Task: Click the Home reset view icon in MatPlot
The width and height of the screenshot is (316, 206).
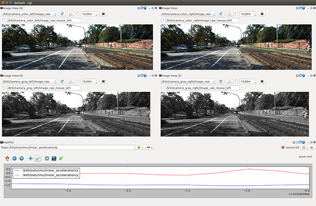Action: (7, 158)
